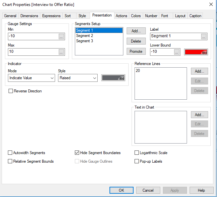217x197 pixels.
Task: Click Edit under Reference Lines
Action: [x=200, y=81]
